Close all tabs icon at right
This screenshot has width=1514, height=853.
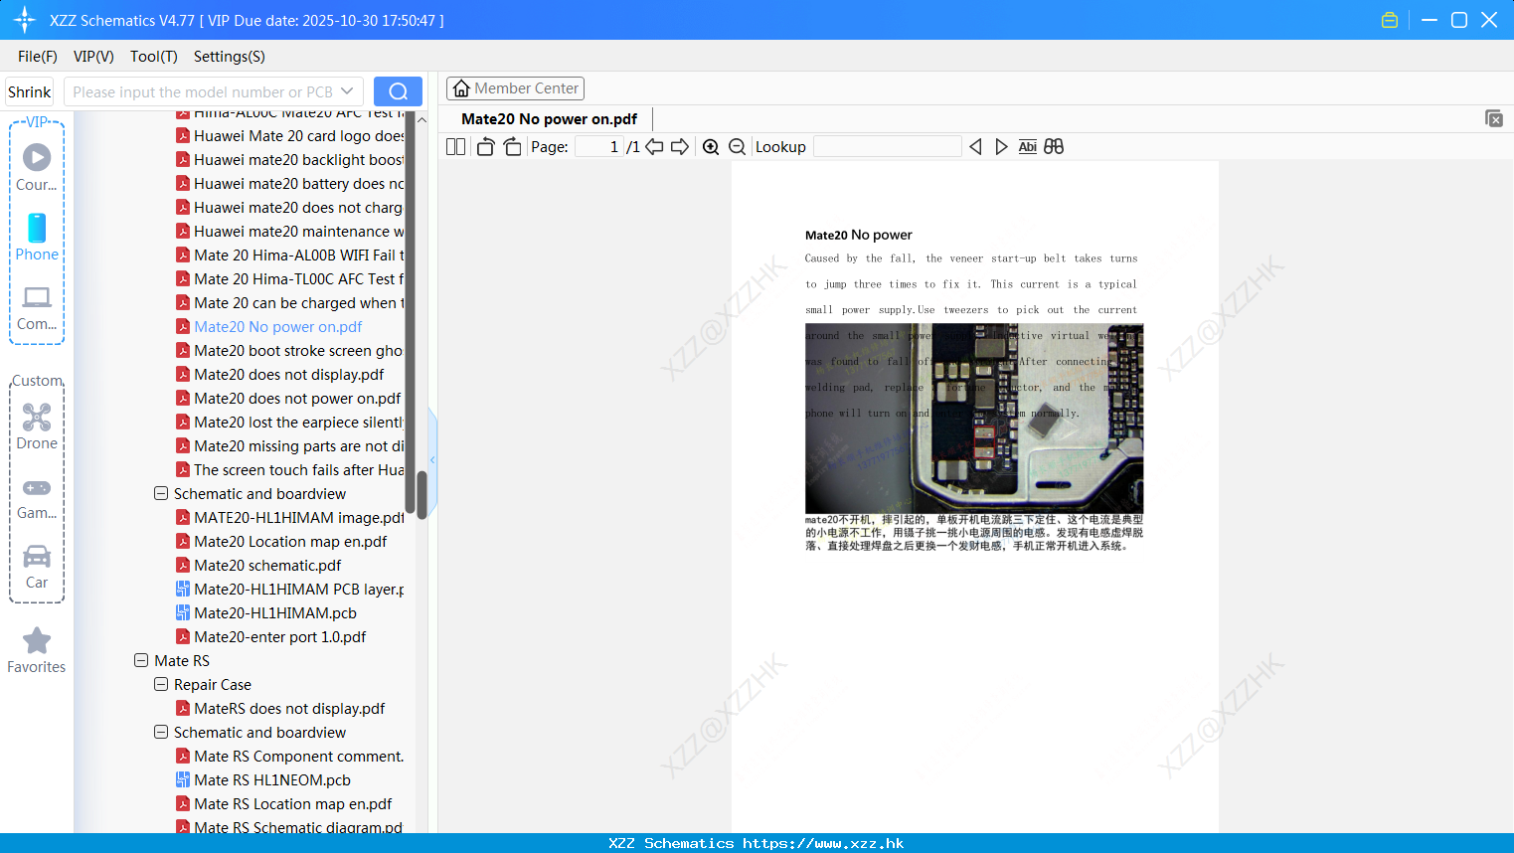[x=1494, y=118]
